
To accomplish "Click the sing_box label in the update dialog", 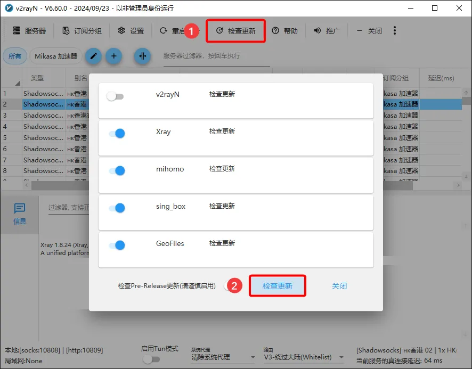I will [x=170, y=207].
